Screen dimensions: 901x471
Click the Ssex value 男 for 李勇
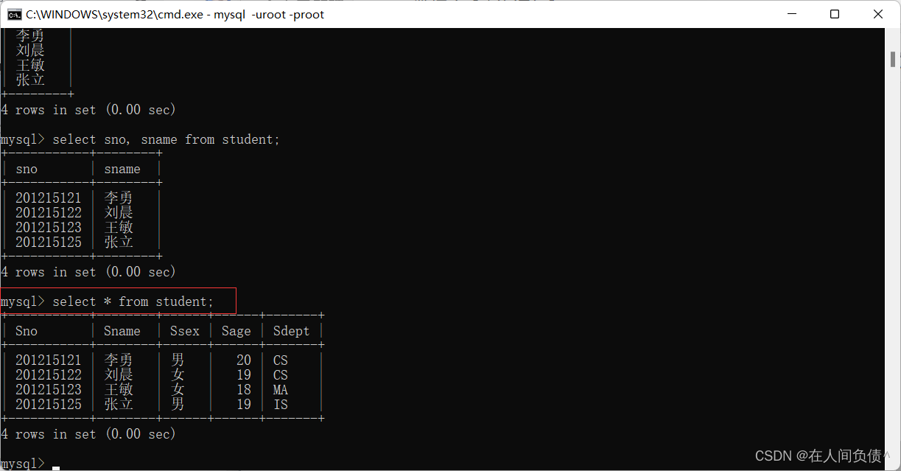[178, 360]
